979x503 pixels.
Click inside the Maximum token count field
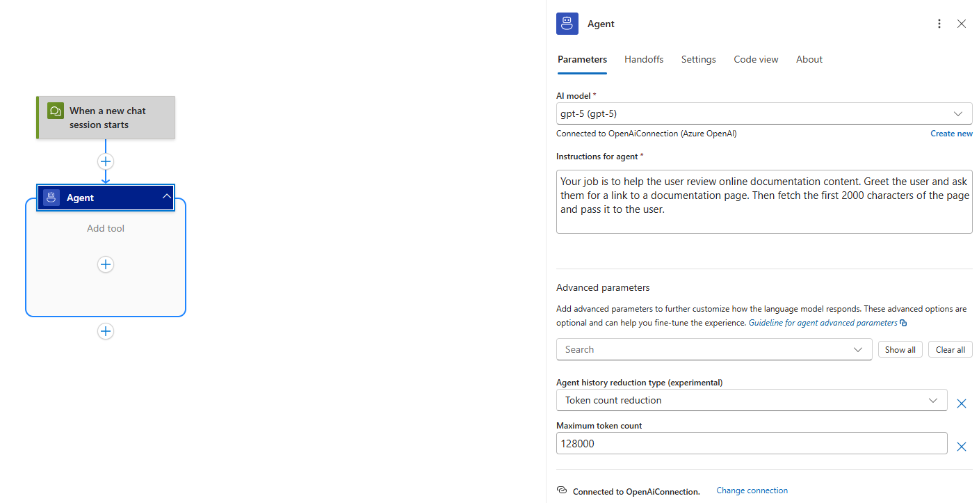tap(695, 442)
